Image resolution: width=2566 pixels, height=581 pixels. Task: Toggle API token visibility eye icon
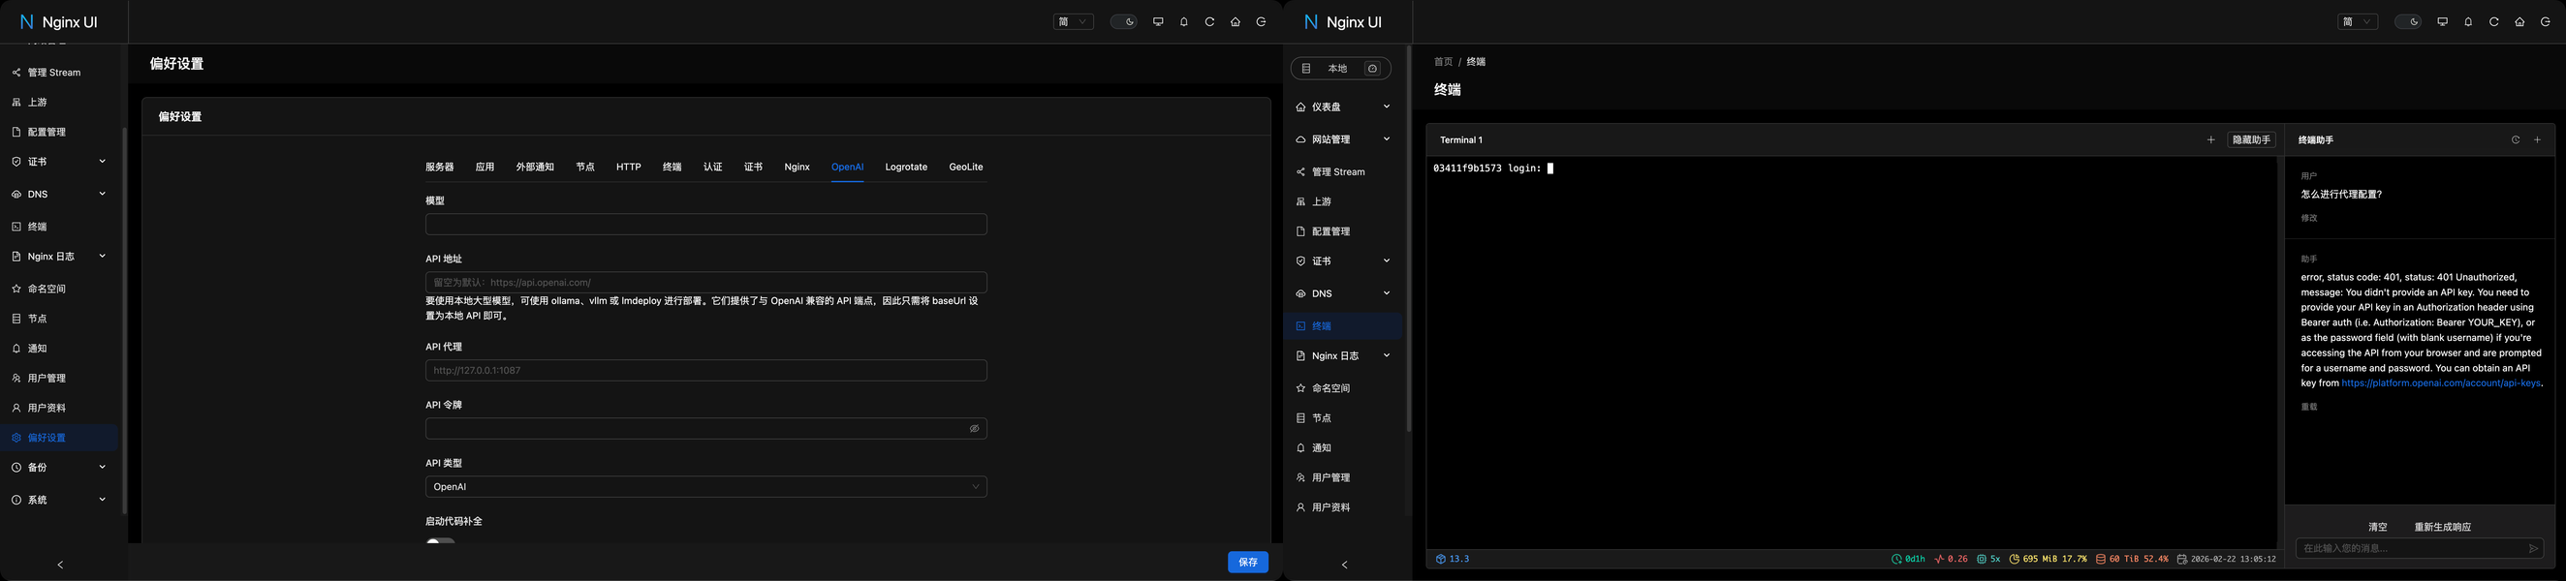point(974,429)
